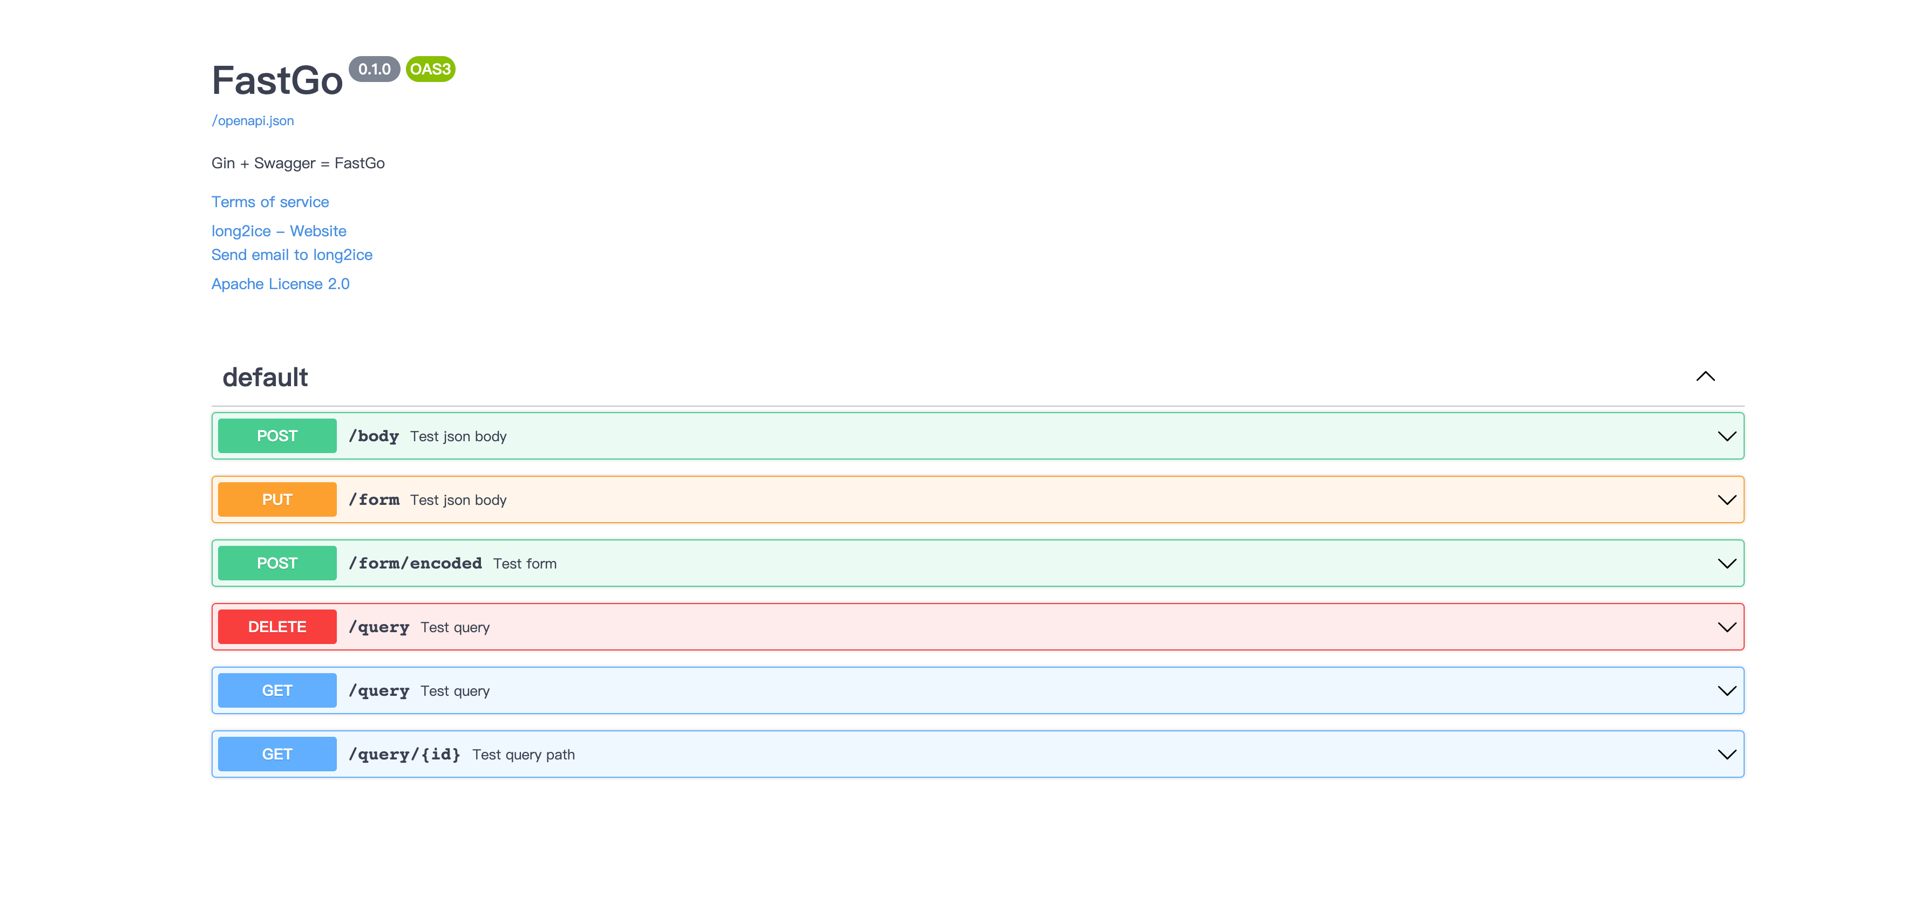This screenshot has width=1912, height=904.
Task: Click the green POST badge for /body
Action: [x=277, y=436]
